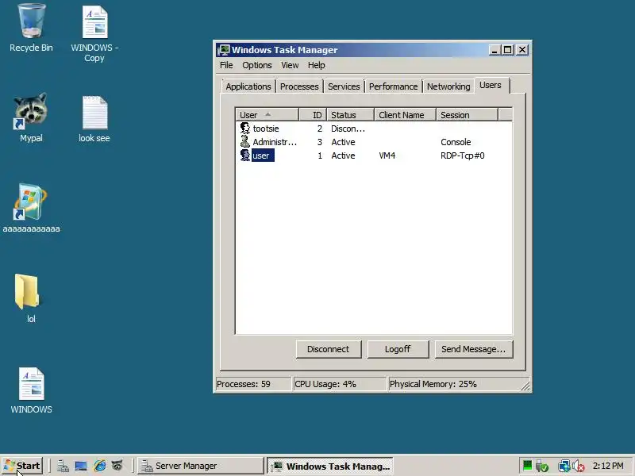Sort by the User column header

[x=267, y=114]
